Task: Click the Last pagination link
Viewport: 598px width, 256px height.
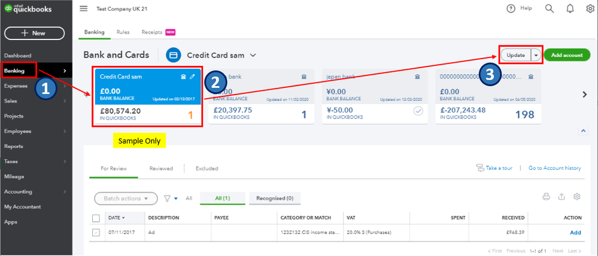Action: point(575,251)
